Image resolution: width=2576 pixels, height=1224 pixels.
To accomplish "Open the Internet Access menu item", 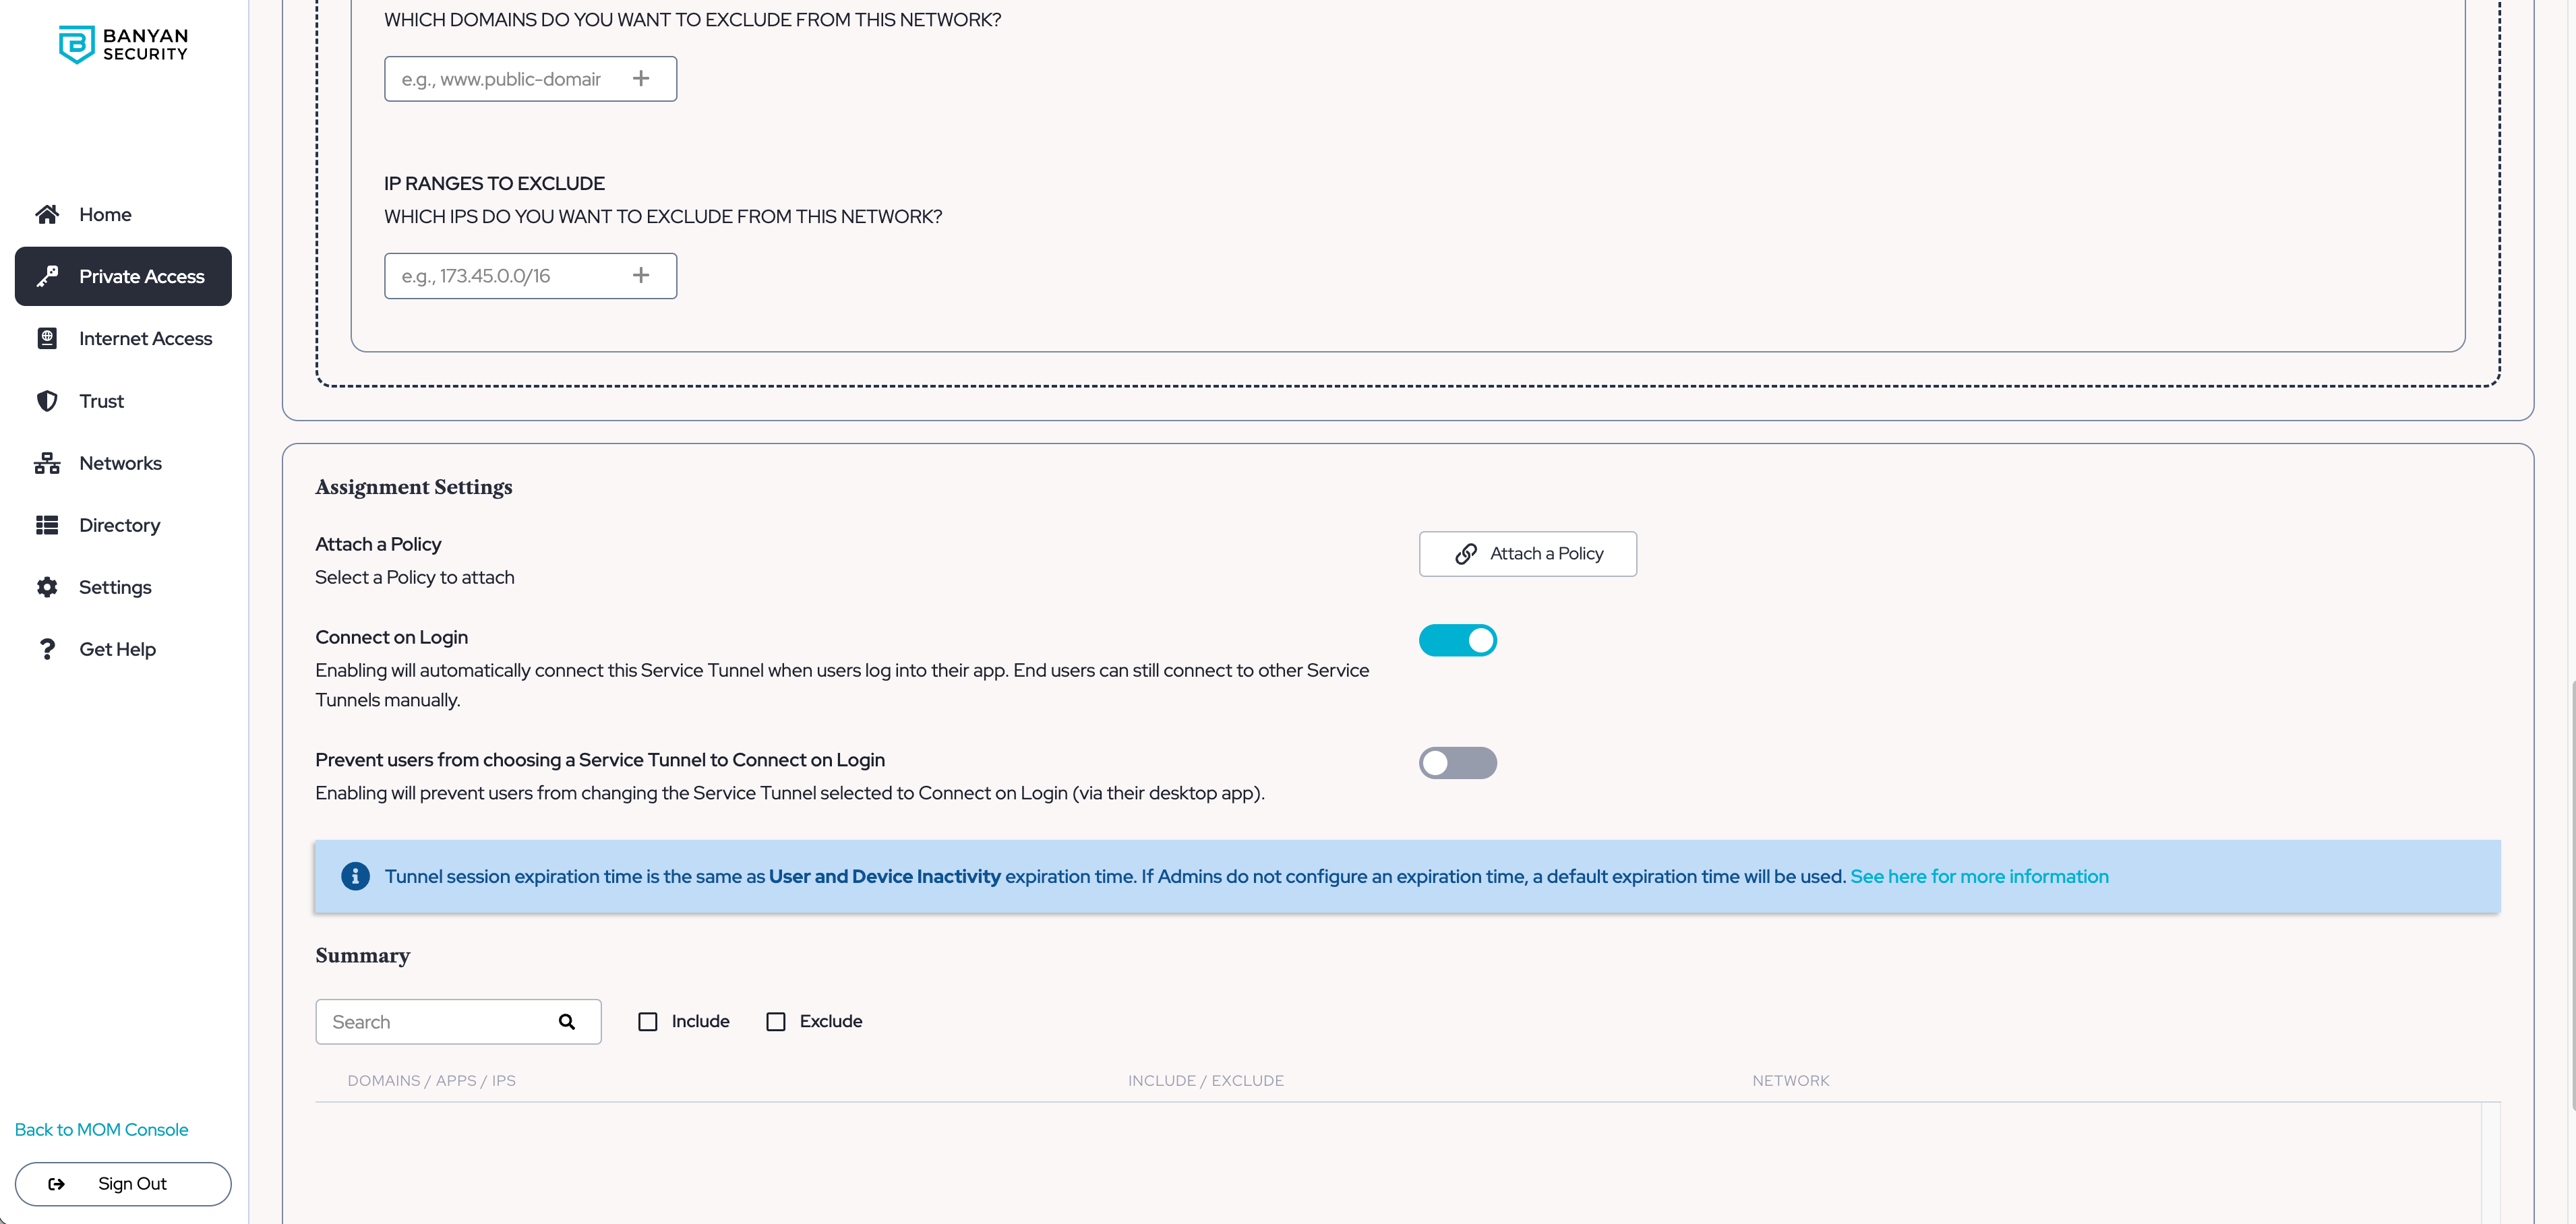I will pyautogui.click(x=145, y=339).
